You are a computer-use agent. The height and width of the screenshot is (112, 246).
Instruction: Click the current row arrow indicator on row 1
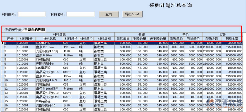click(x=2, y=43)
